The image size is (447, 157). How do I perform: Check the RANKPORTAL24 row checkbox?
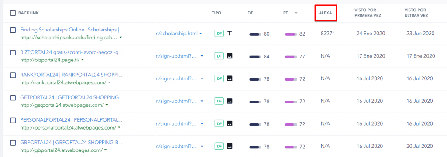point(13,75)
